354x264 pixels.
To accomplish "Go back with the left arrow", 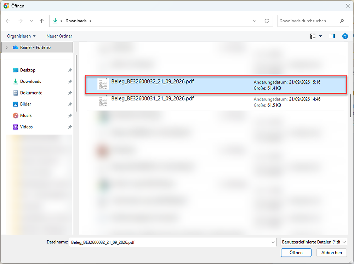I will 8,21.
